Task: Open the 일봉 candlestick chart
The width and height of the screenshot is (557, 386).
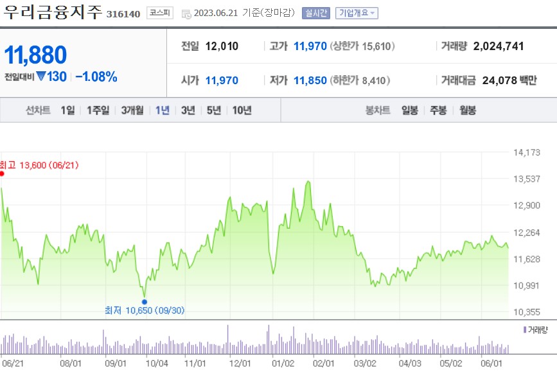Action: click(410, 110)
